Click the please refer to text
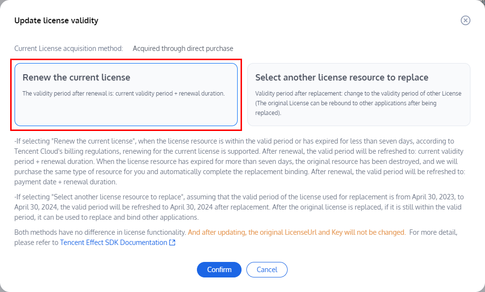This screenshot has width=485, height=292. click(36, 243)
